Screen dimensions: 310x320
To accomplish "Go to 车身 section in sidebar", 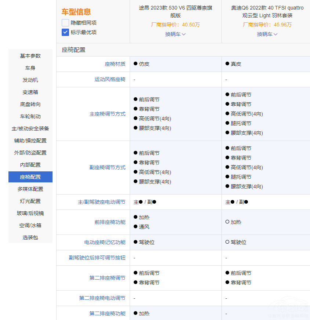I will point(30,68).
